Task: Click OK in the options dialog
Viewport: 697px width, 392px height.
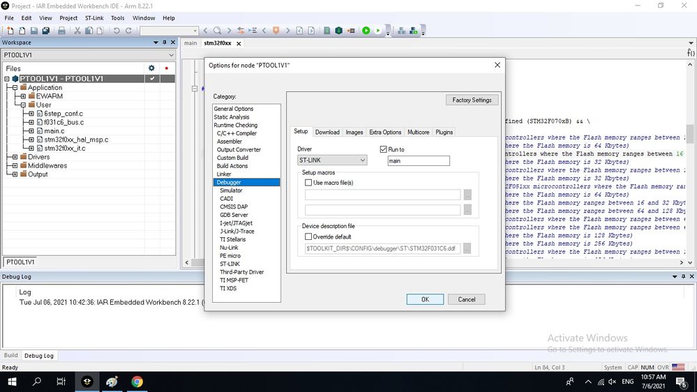Action: pyautogui.click(x=425, y=299)
